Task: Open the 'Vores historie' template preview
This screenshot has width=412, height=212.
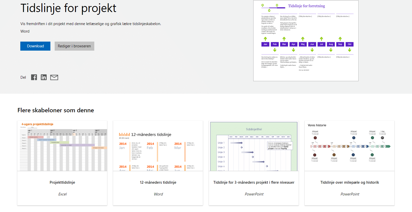Action: coord(350,146)
